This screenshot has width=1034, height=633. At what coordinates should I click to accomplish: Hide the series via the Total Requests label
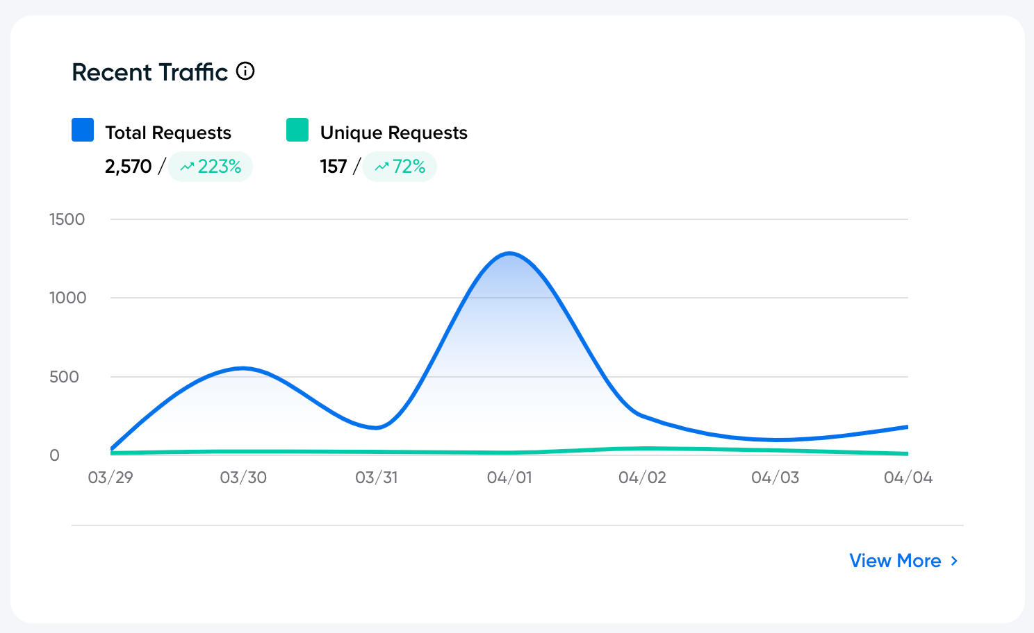pos(167,133)
